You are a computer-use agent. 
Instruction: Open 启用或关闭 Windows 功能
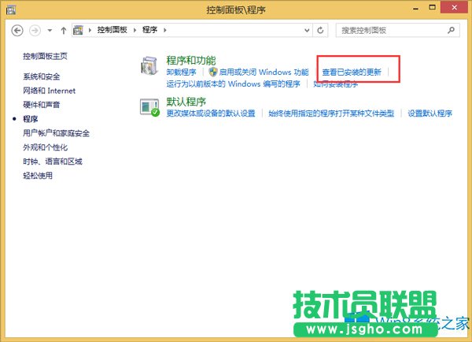[x=264, y=72]
